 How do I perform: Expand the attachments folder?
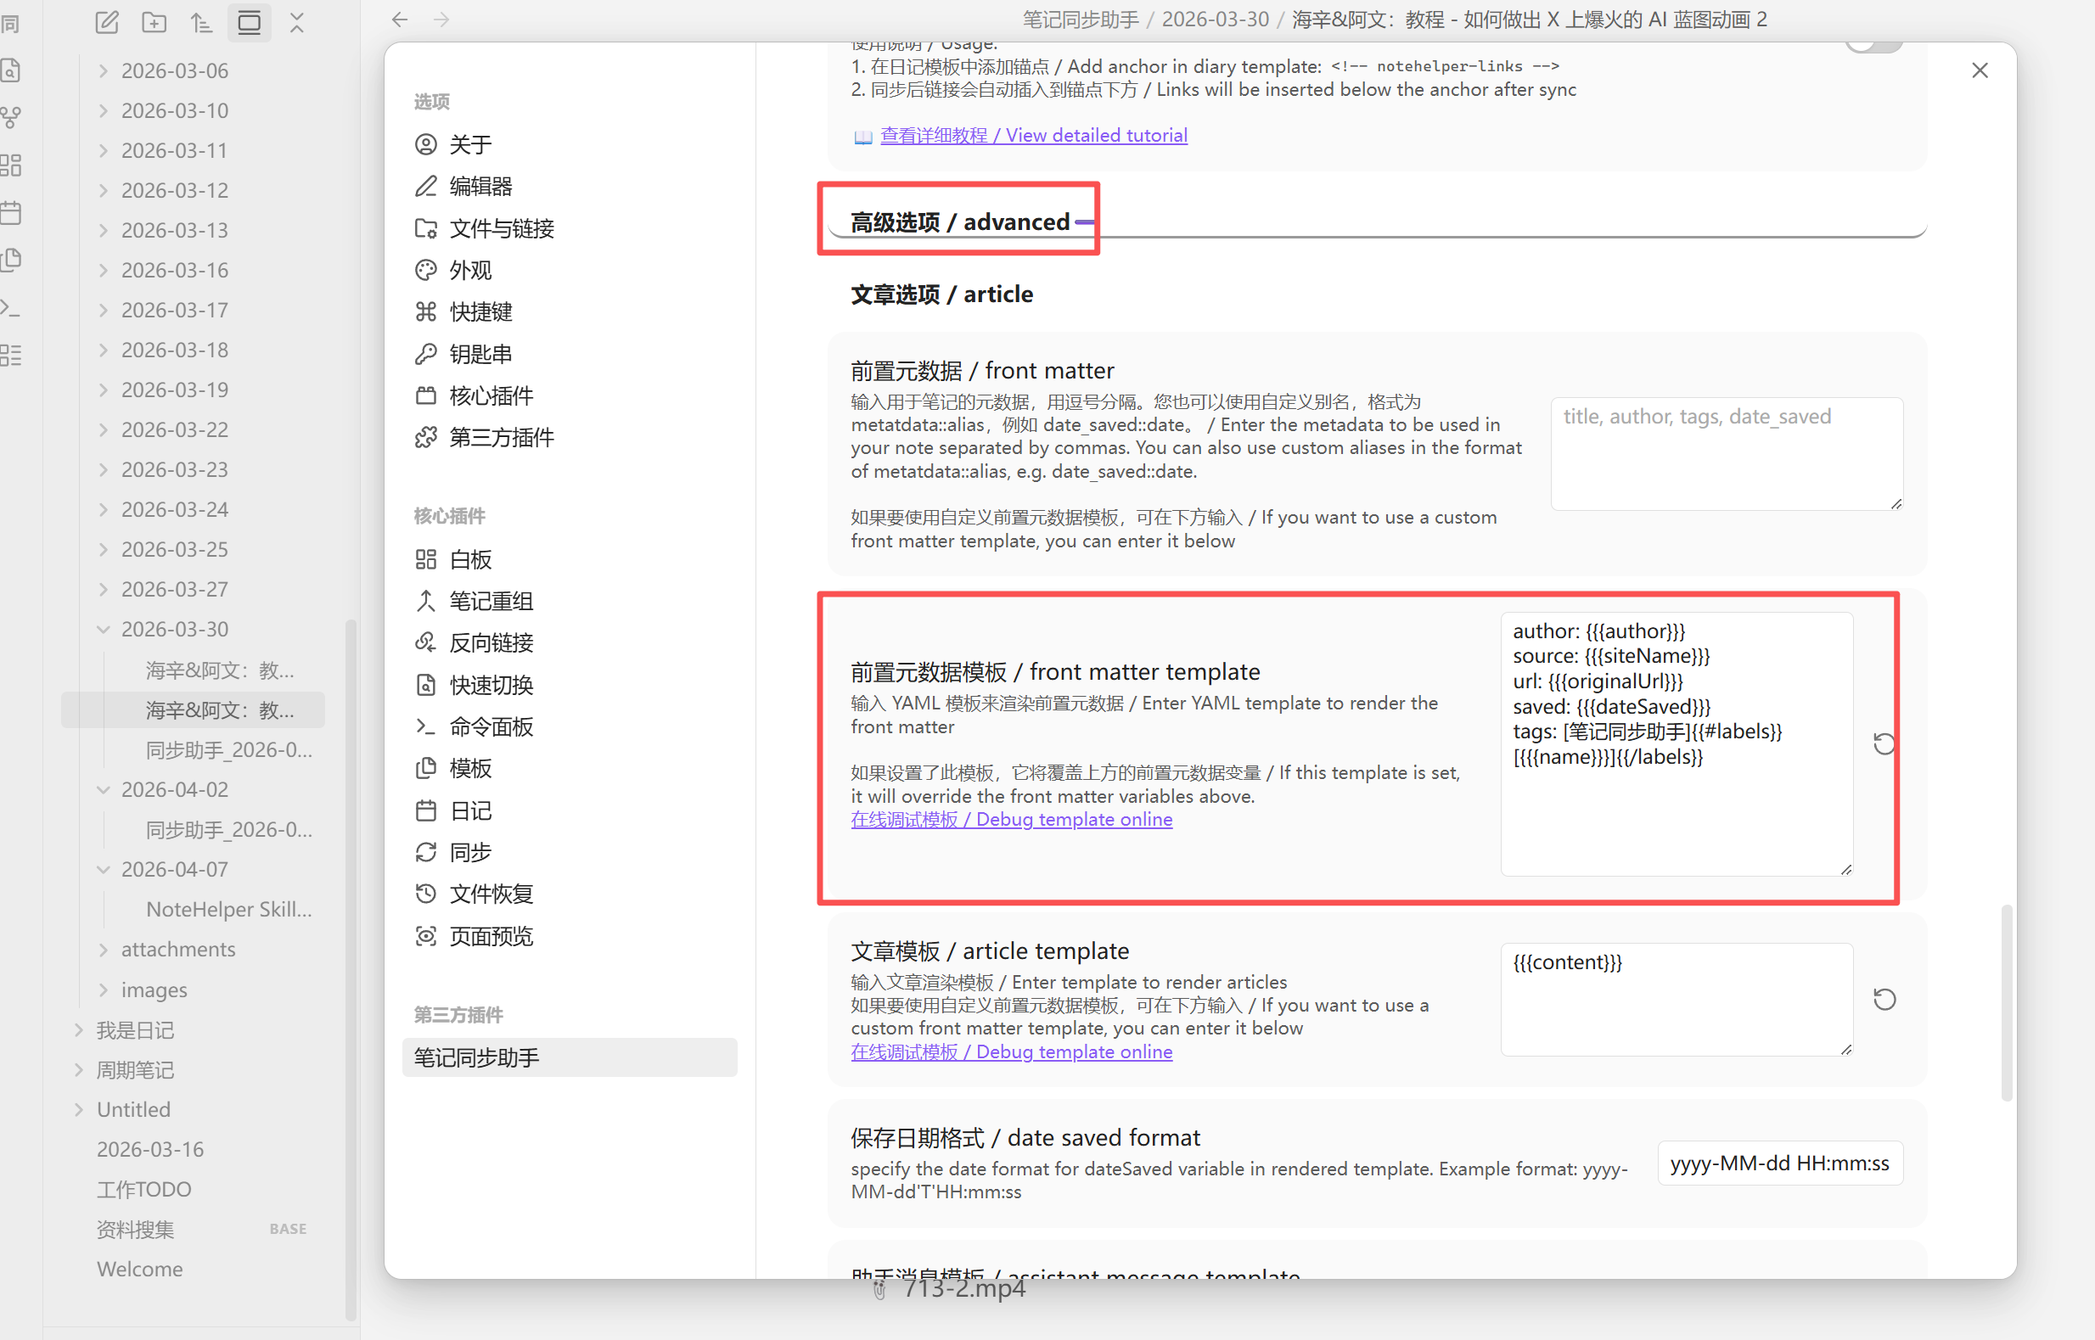(104, 950)
